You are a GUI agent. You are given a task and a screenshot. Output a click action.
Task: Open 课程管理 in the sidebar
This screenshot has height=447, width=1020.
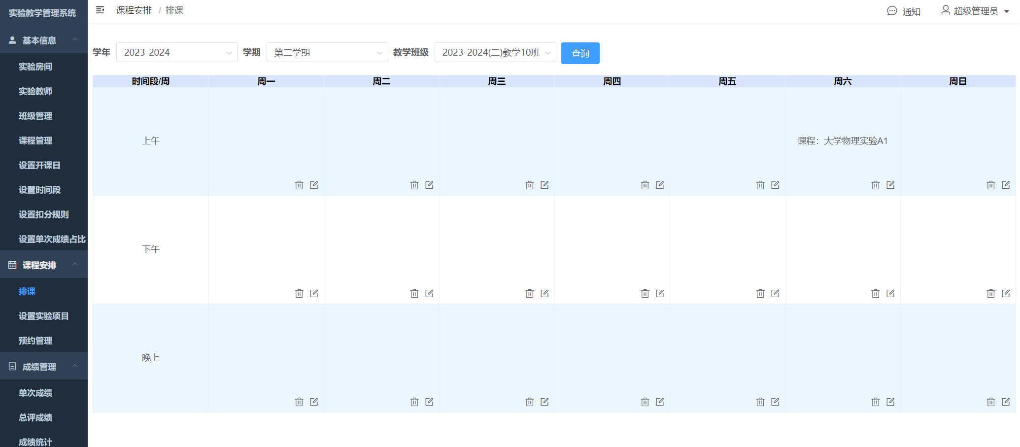tap(44, 140)
